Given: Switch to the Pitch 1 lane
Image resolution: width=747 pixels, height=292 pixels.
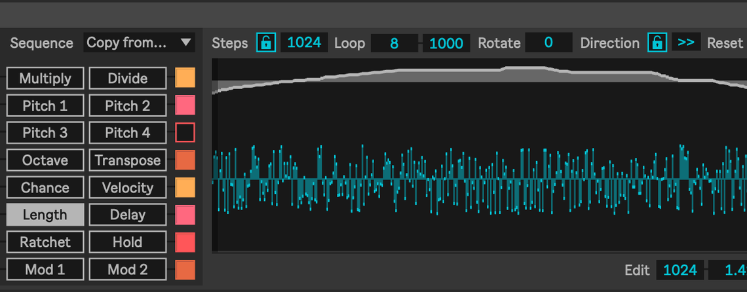Looking at the screenshot, I should (45, 106).
